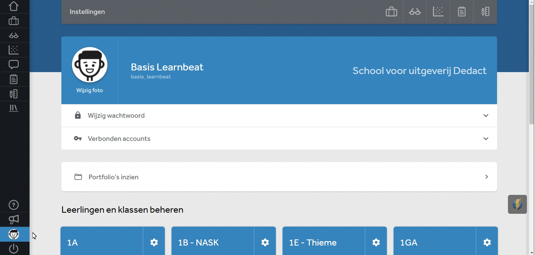Open the megaphone announcements icon
The image size is (535, 255).
point(14,220)
